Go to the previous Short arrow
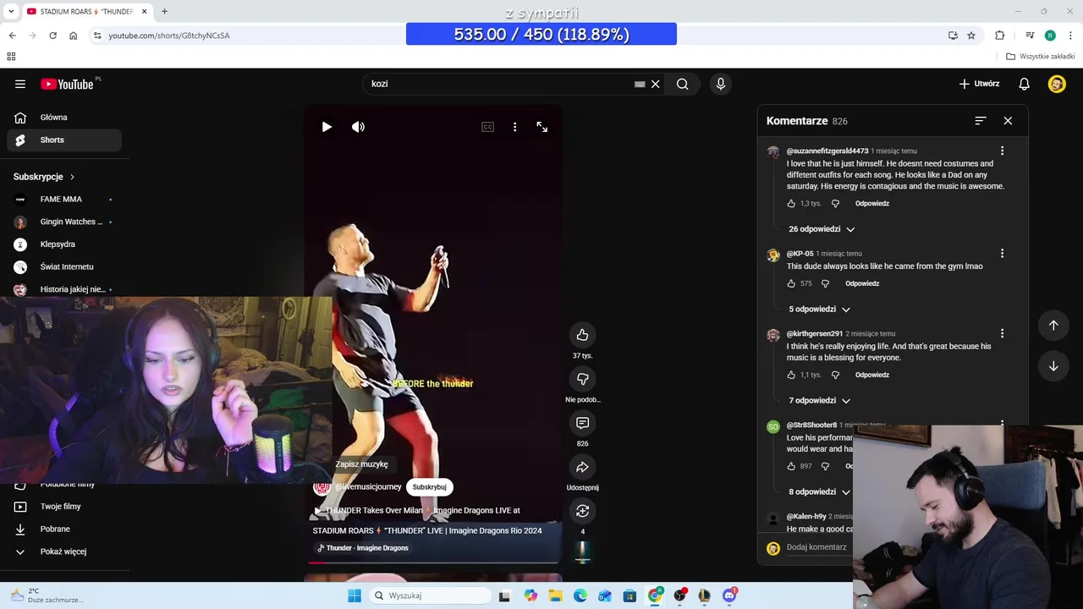 pyautogui.click(x=1053, y=326)
